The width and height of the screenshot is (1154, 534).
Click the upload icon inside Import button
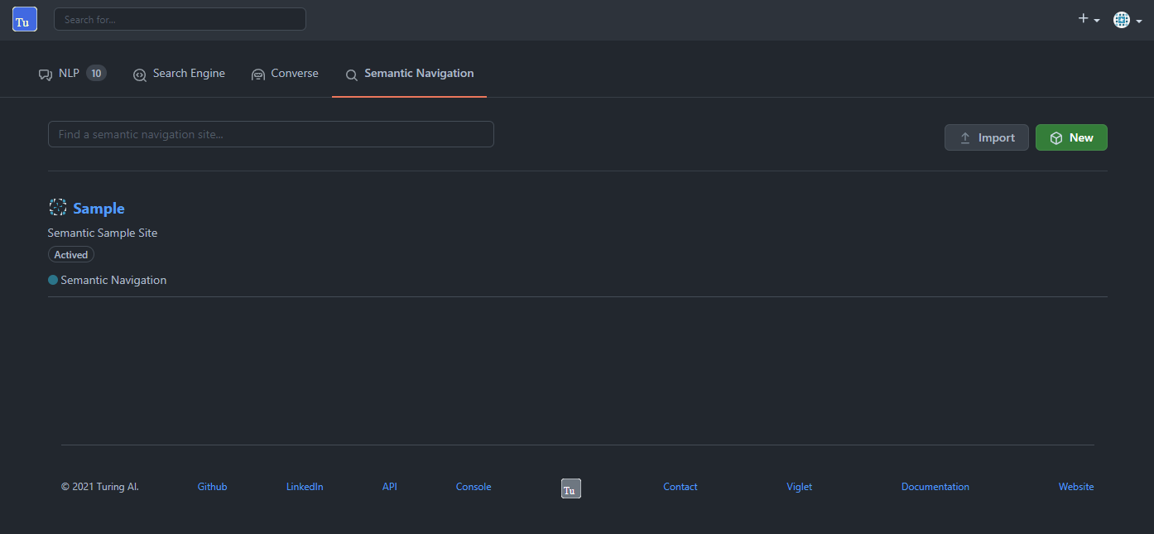tap(965, 137)
